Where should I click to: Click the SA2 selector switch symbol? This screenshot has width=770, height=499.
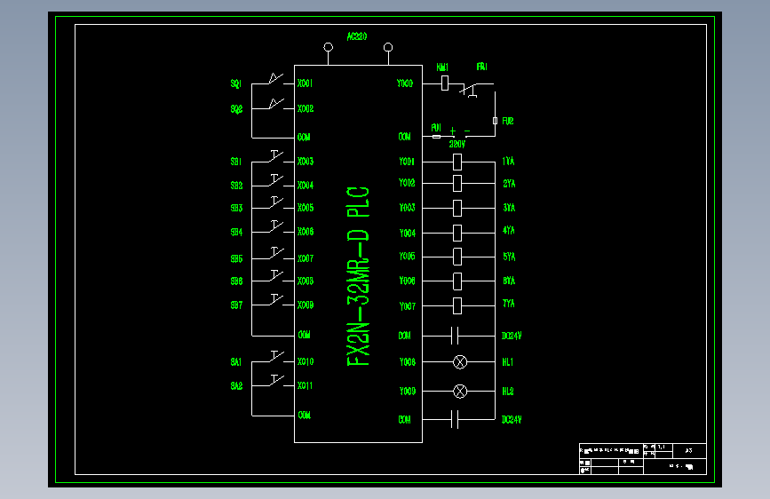[276, 380]
